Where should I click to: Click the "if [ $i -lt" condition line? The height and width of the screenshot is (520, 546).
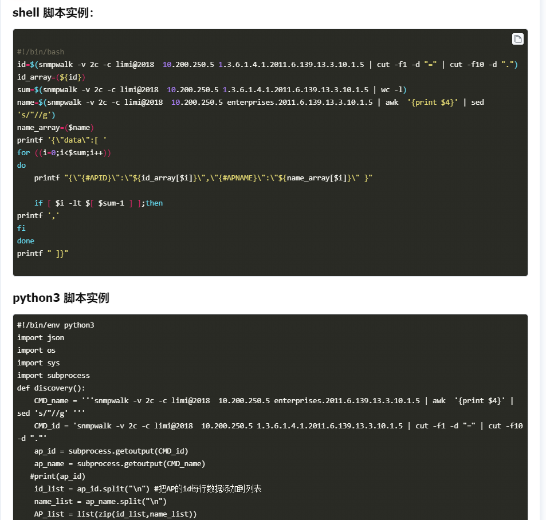[98, 203]
